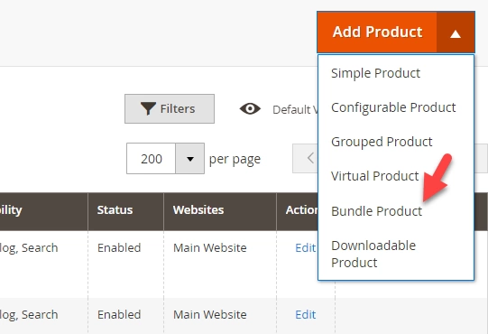
Task: Click the 200 per page input field
Action: point(151,159)
